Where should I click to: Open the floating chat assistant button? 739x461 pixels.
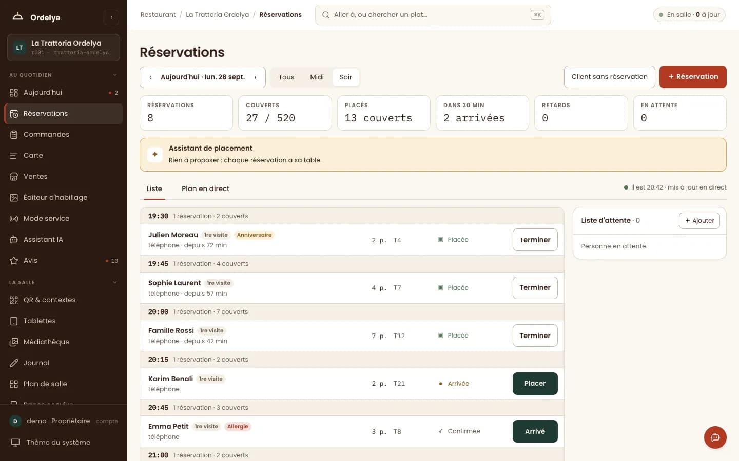(715, 437)
